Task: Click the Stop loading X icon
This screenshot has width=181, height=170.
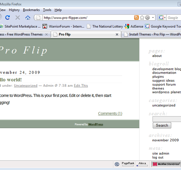Action: click(18, 18)
